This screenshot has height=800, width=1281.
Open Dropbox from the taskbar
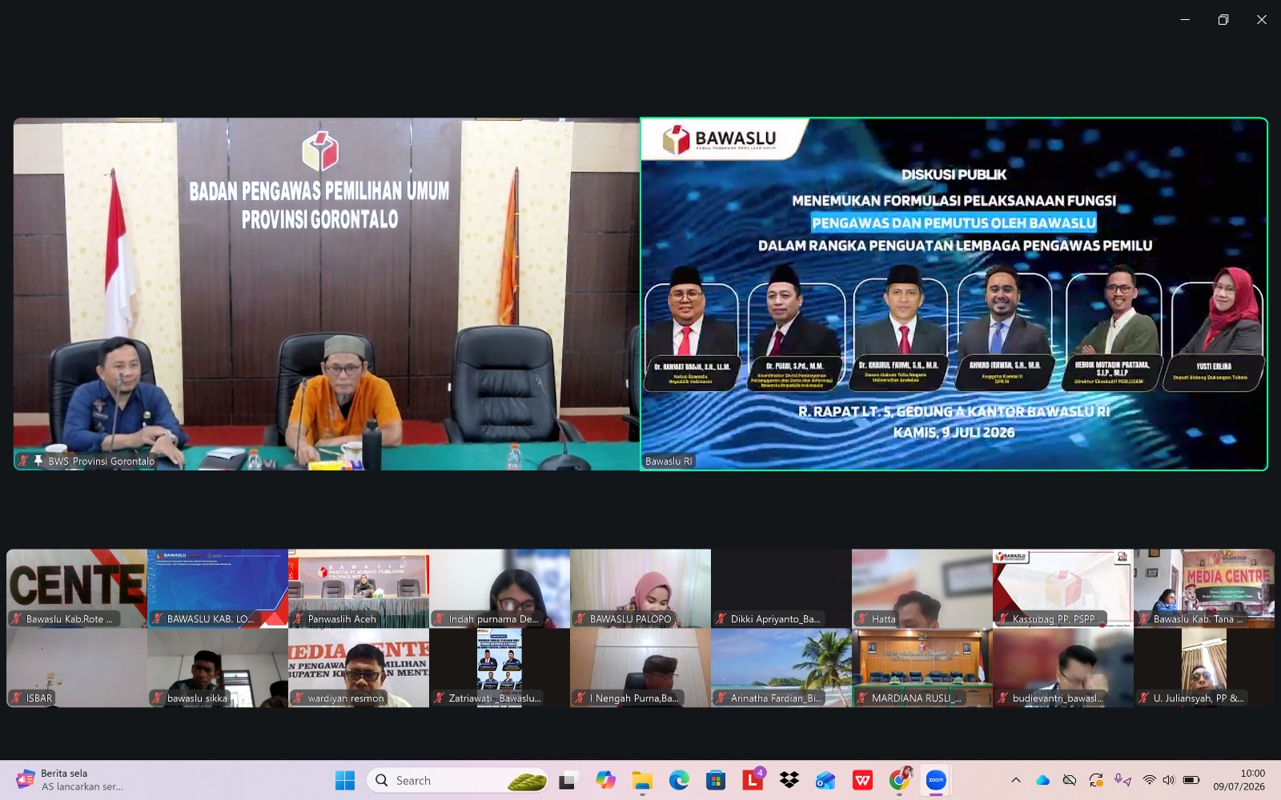pos(789,780)
